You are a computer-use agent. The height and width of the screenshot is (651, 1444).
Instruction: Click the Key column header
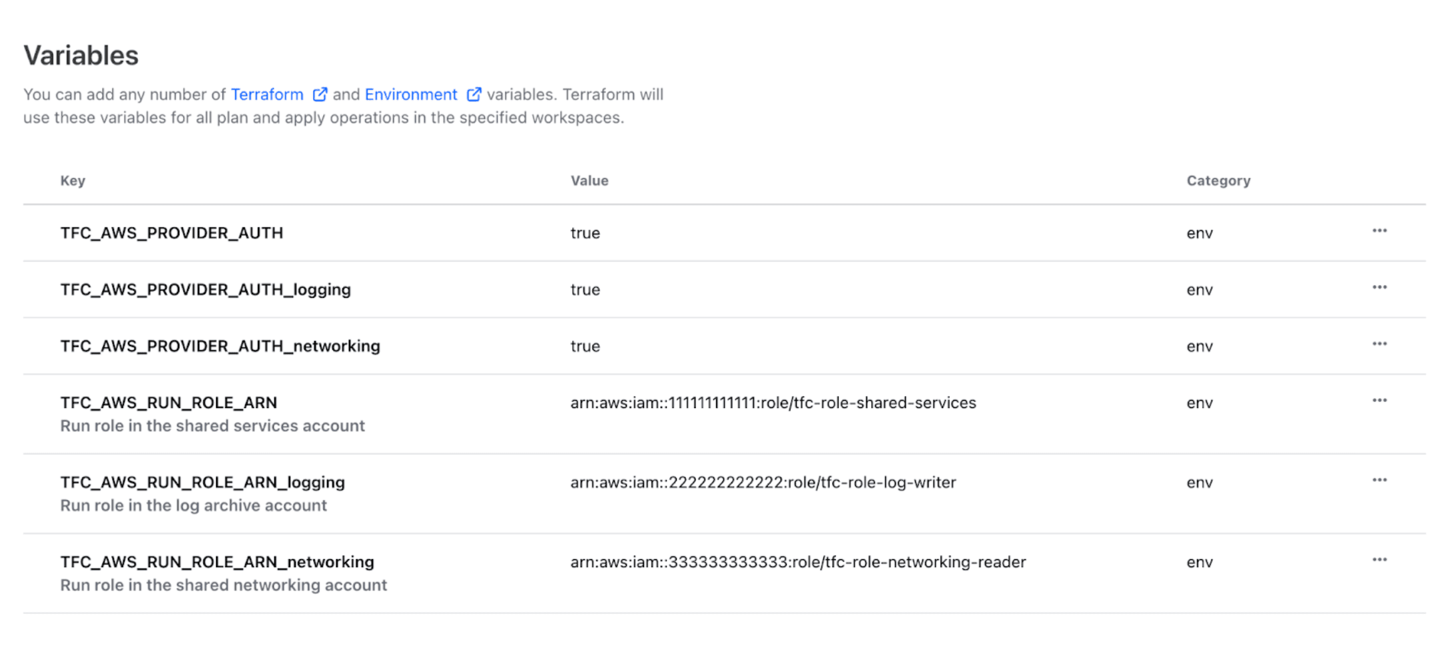73,181
